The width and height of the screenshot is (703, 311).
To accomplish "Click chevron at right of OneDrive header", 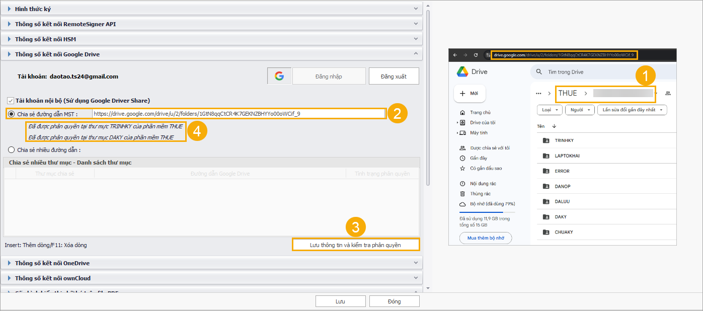I will (416, 263).
